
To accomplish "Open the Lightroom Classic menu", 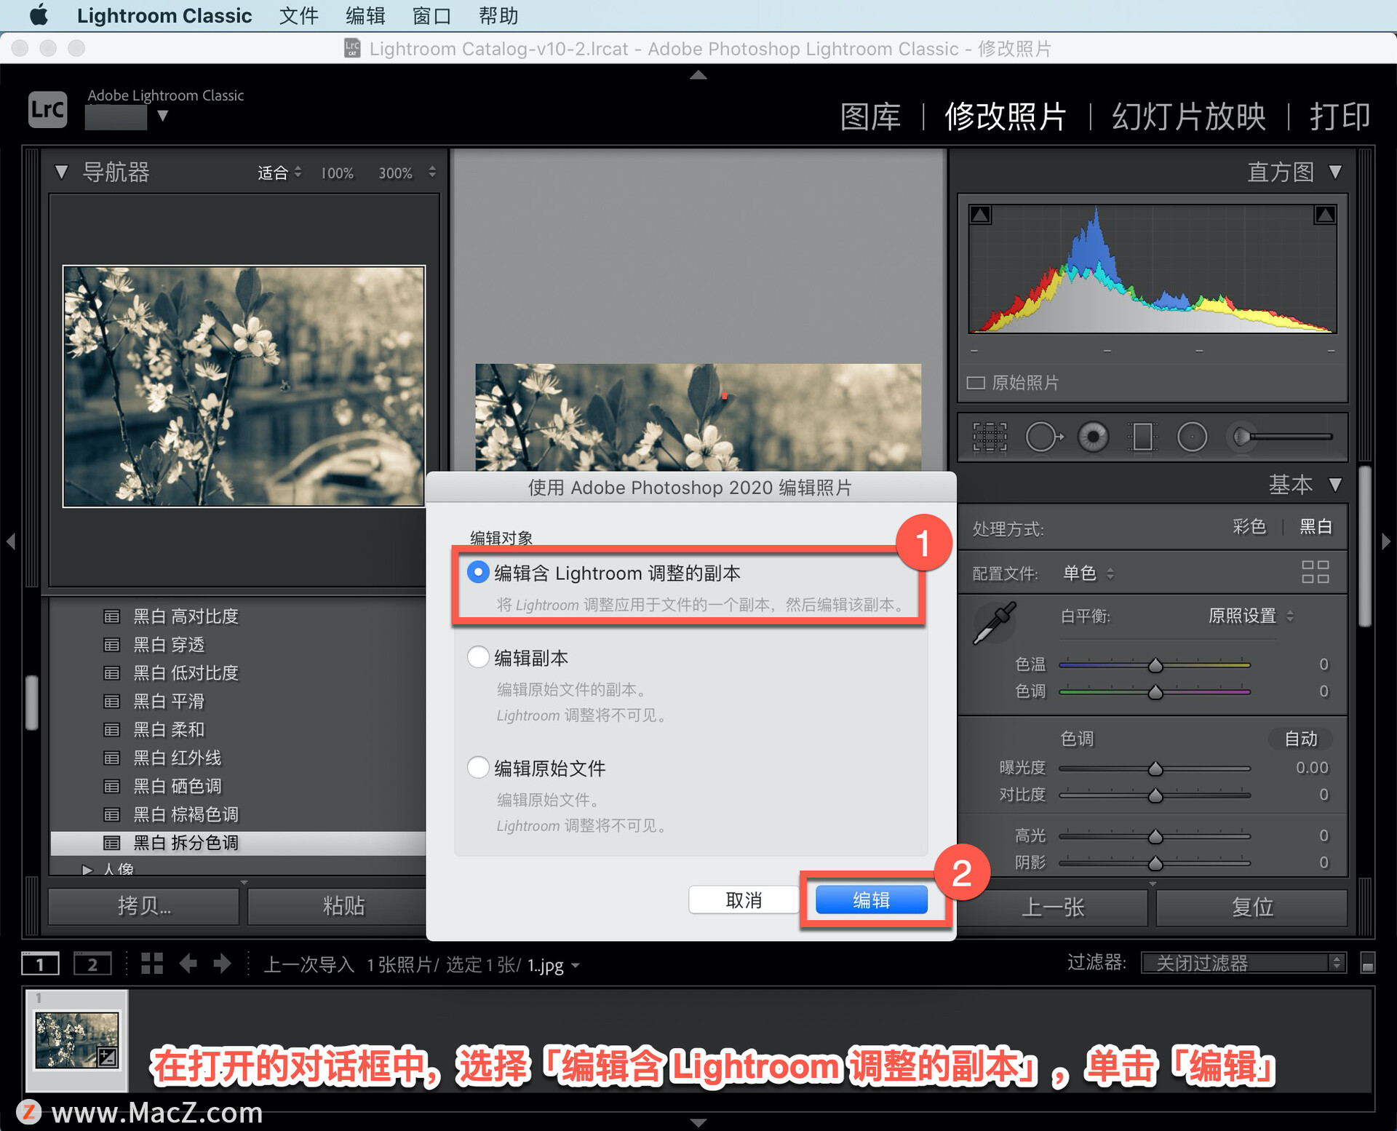I will (164, 15).
